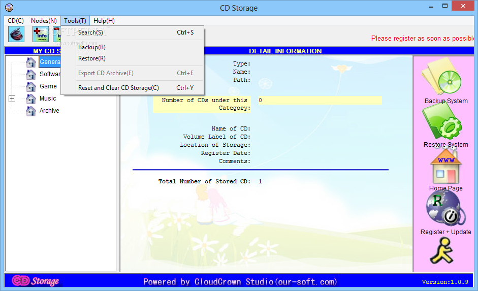
Task: Click the CD Storage logo in footer
Action: tap(36, 281)
